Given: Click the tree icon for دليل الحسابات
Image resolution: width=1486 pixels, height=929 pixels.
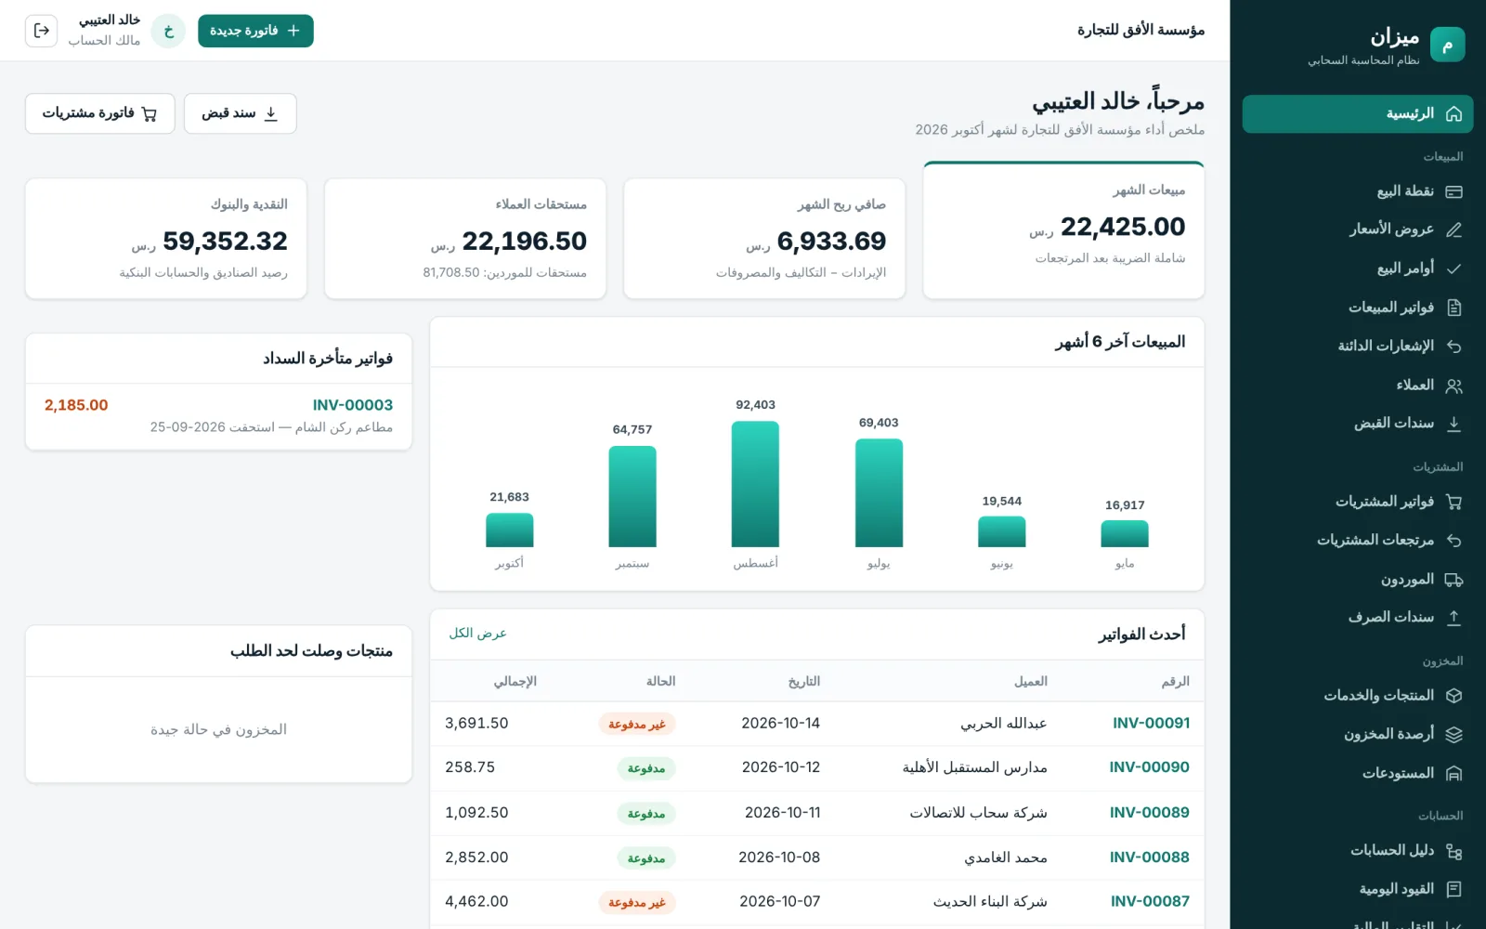Looking at the screenshot, I should click(1453, 851).
